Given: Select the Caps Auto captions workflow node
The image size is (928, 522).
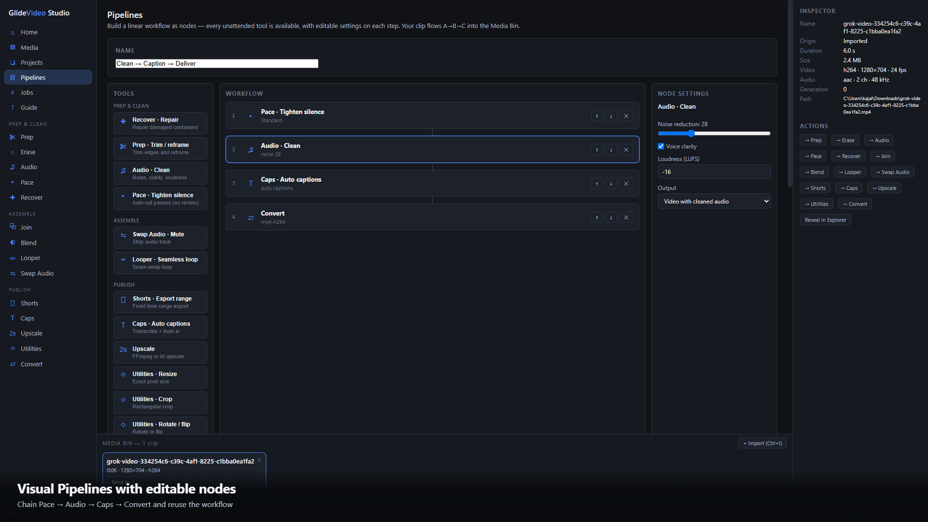Looking at the screenshot, I should [x=432, y=183].
